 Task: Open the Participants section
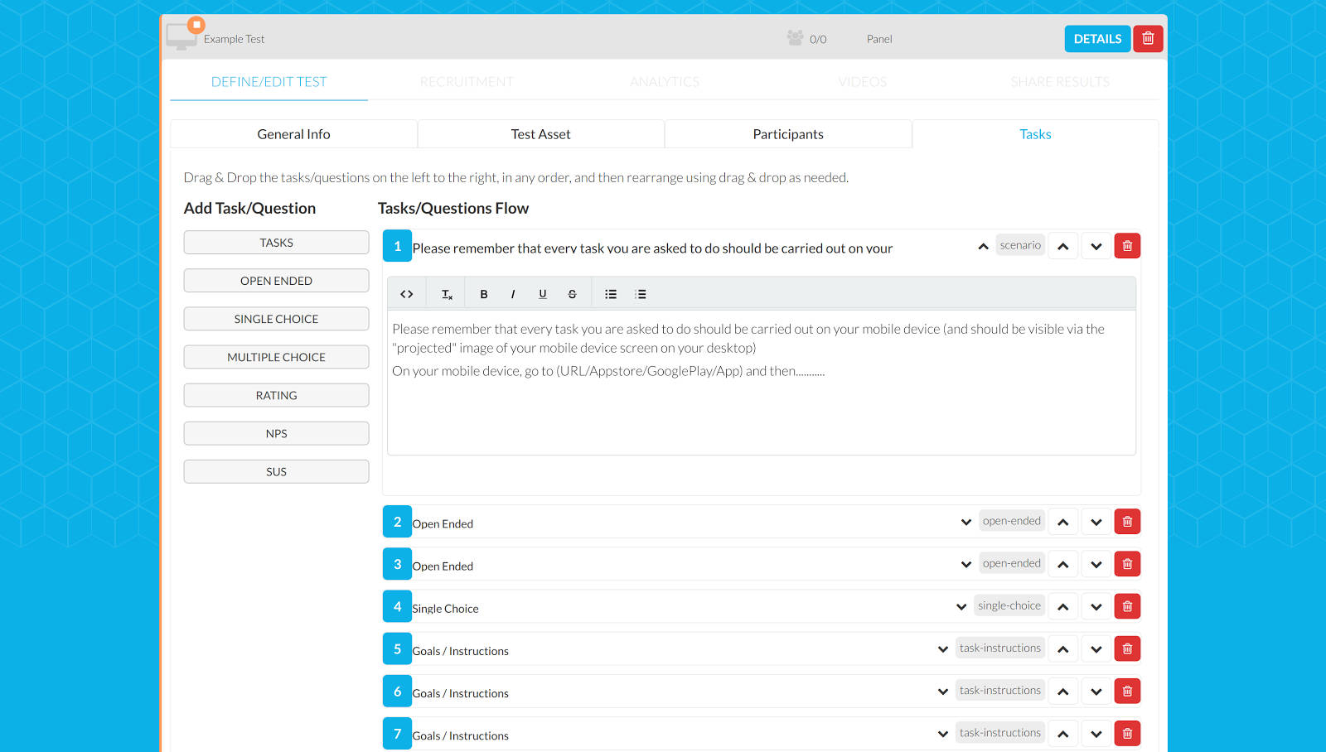click(787, 133)
